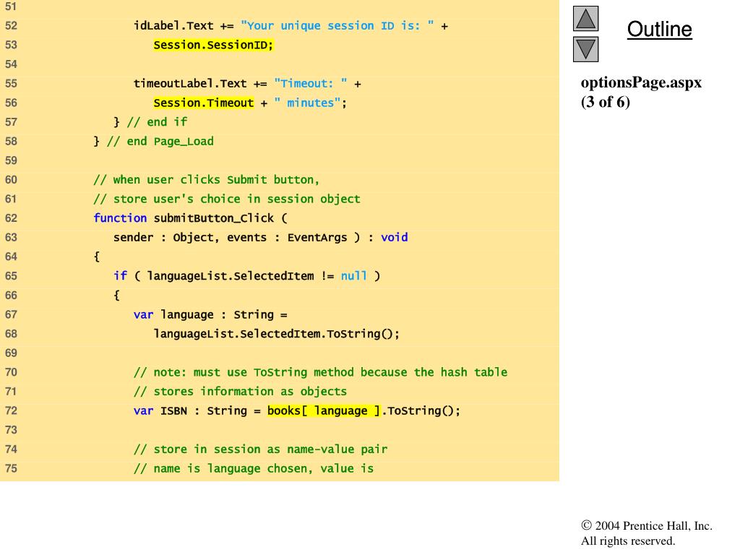Click "idLabel.Text" on line 52
This screenshot has width=740, height=555.
pos(173,25)
